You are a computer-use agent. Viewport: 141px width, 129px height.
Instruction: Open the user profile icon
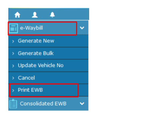point(35,15)
